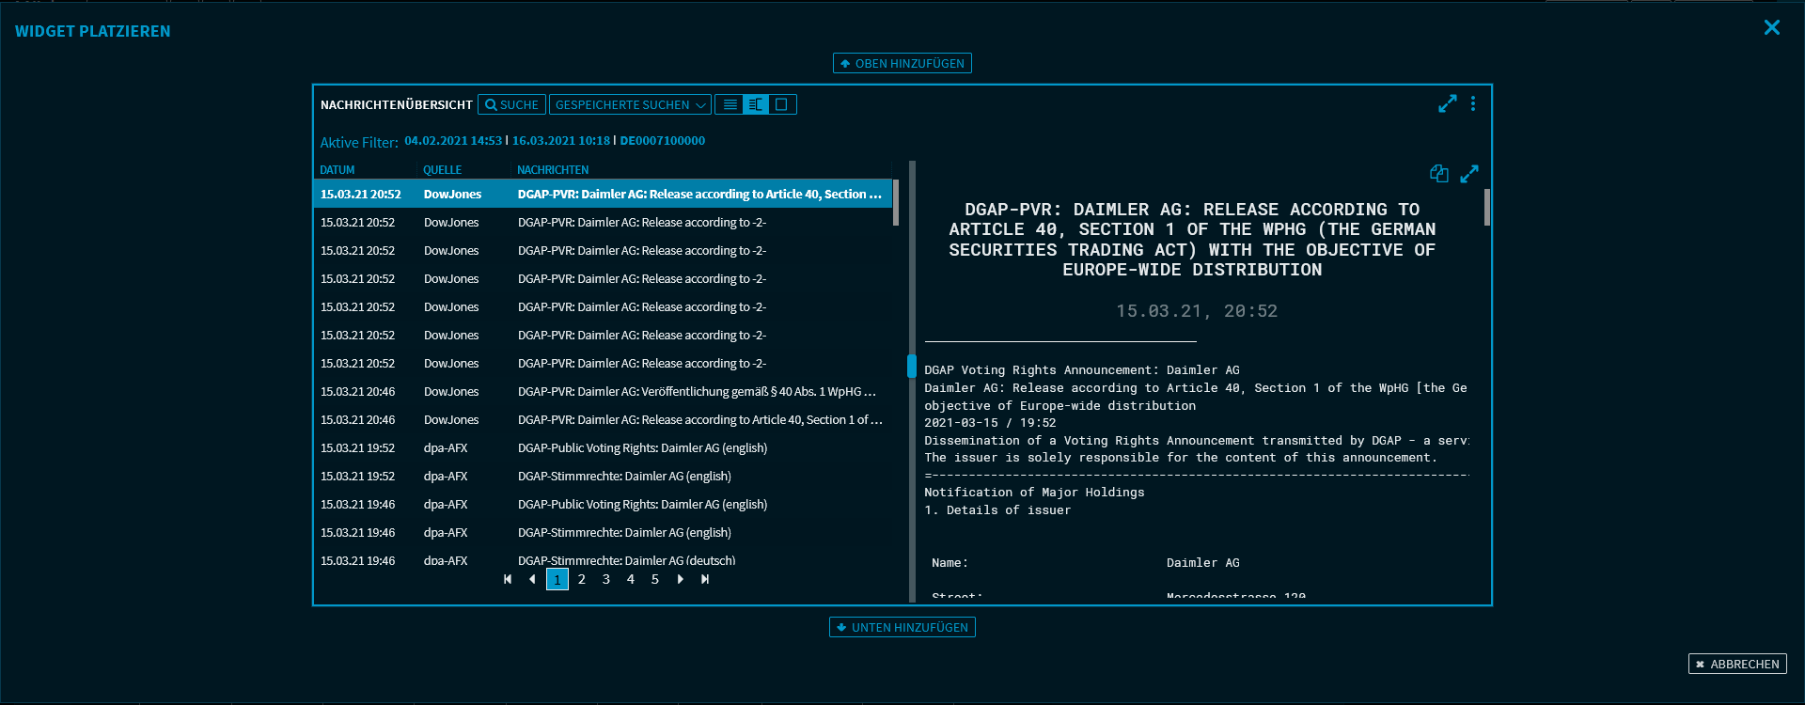The image size is (1805, 705).
Task: Switch to list-only view layout
Action: (730, 105)
